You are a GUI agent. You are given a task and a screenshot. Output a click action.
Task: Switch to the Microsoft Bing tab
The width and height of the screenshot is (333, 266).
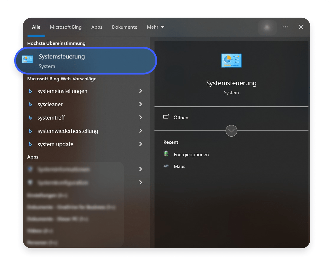coord(66,27)
